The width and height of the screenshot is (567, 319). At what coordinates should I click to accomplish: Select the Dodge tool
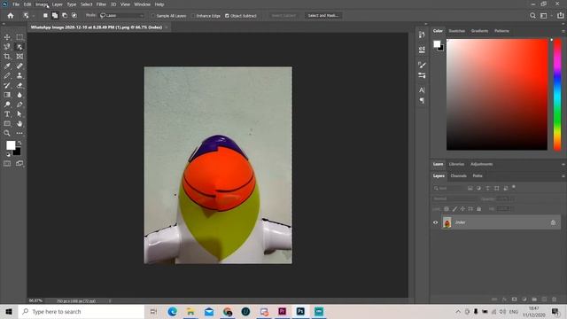(x=7, y=105)
